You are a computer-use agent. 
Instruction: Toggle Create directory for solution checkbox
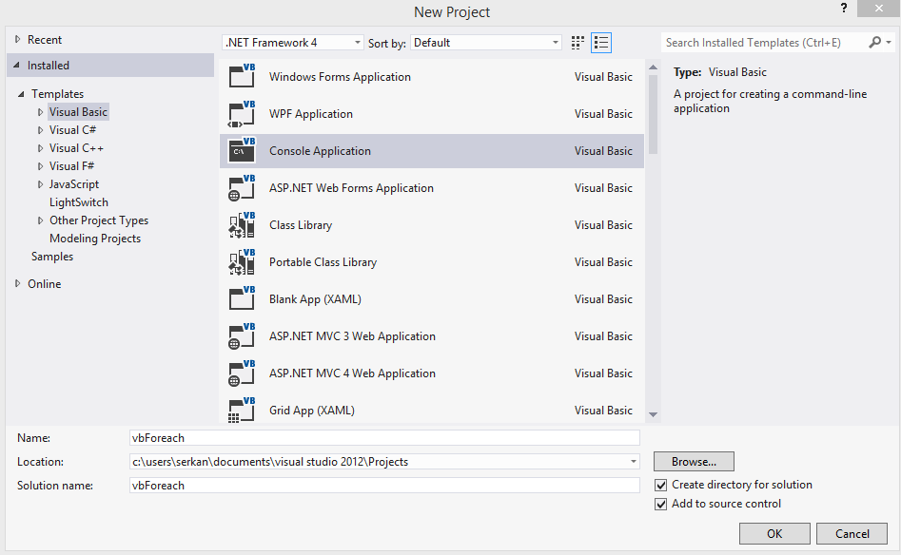[x=661, y=485]
